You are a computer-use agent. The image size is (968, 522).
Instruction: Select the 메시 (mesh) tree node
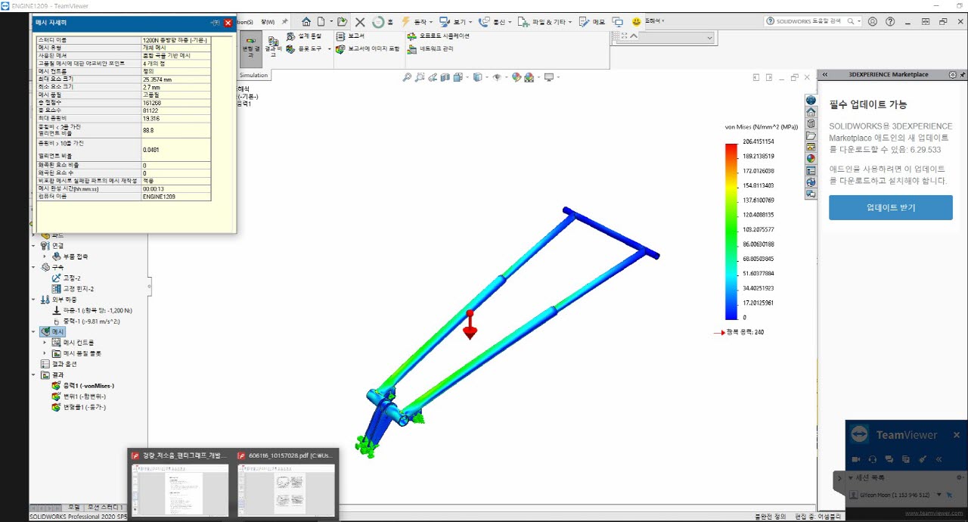tap(53, 332)
